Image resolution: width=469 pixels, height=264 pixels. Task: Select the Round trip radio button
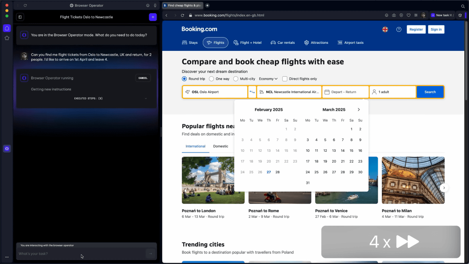coord(184,79)
